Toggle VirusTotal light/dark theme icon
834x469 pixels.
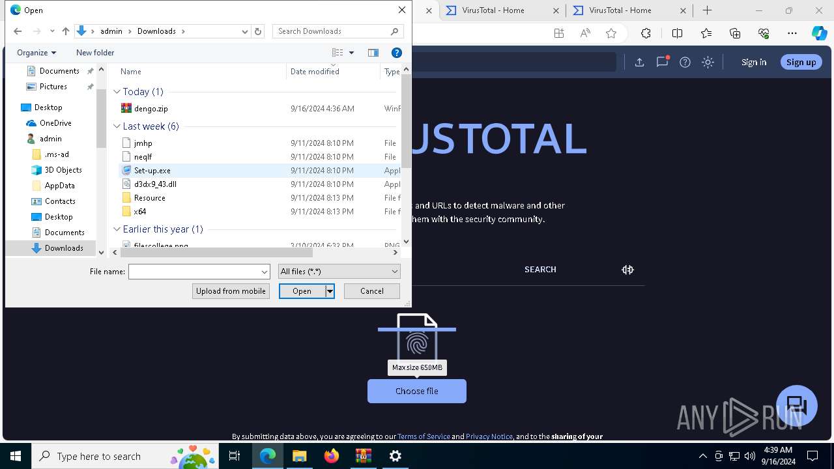pos(708,62)
